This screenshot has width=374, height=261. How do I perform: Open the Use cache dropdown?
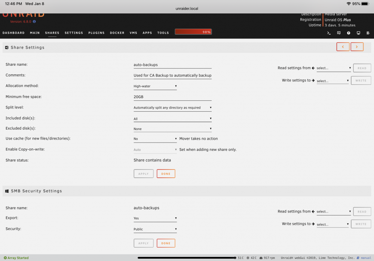155,139
